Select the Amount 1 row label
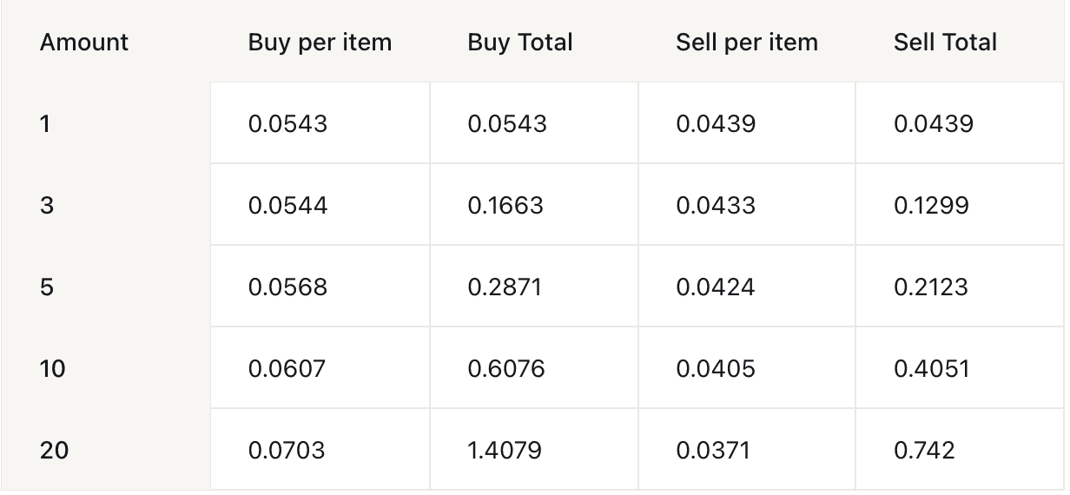The height and width of the screenshot is (495, 1070). click(45, 123)
